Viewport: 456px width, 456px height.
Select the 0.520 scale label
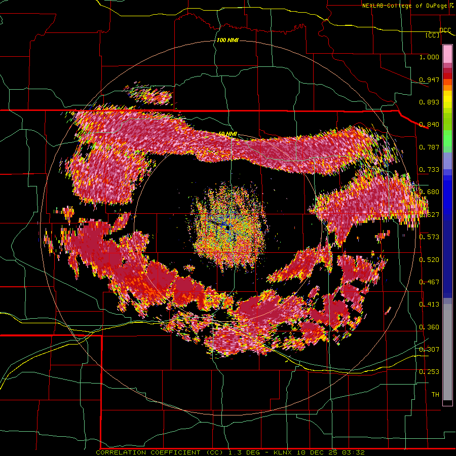point(429,260)
